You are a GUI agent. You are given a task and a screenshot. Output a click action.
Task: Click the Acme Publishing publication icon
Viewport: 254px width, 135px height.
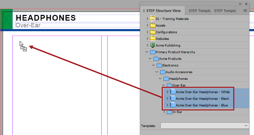point(153,46)
